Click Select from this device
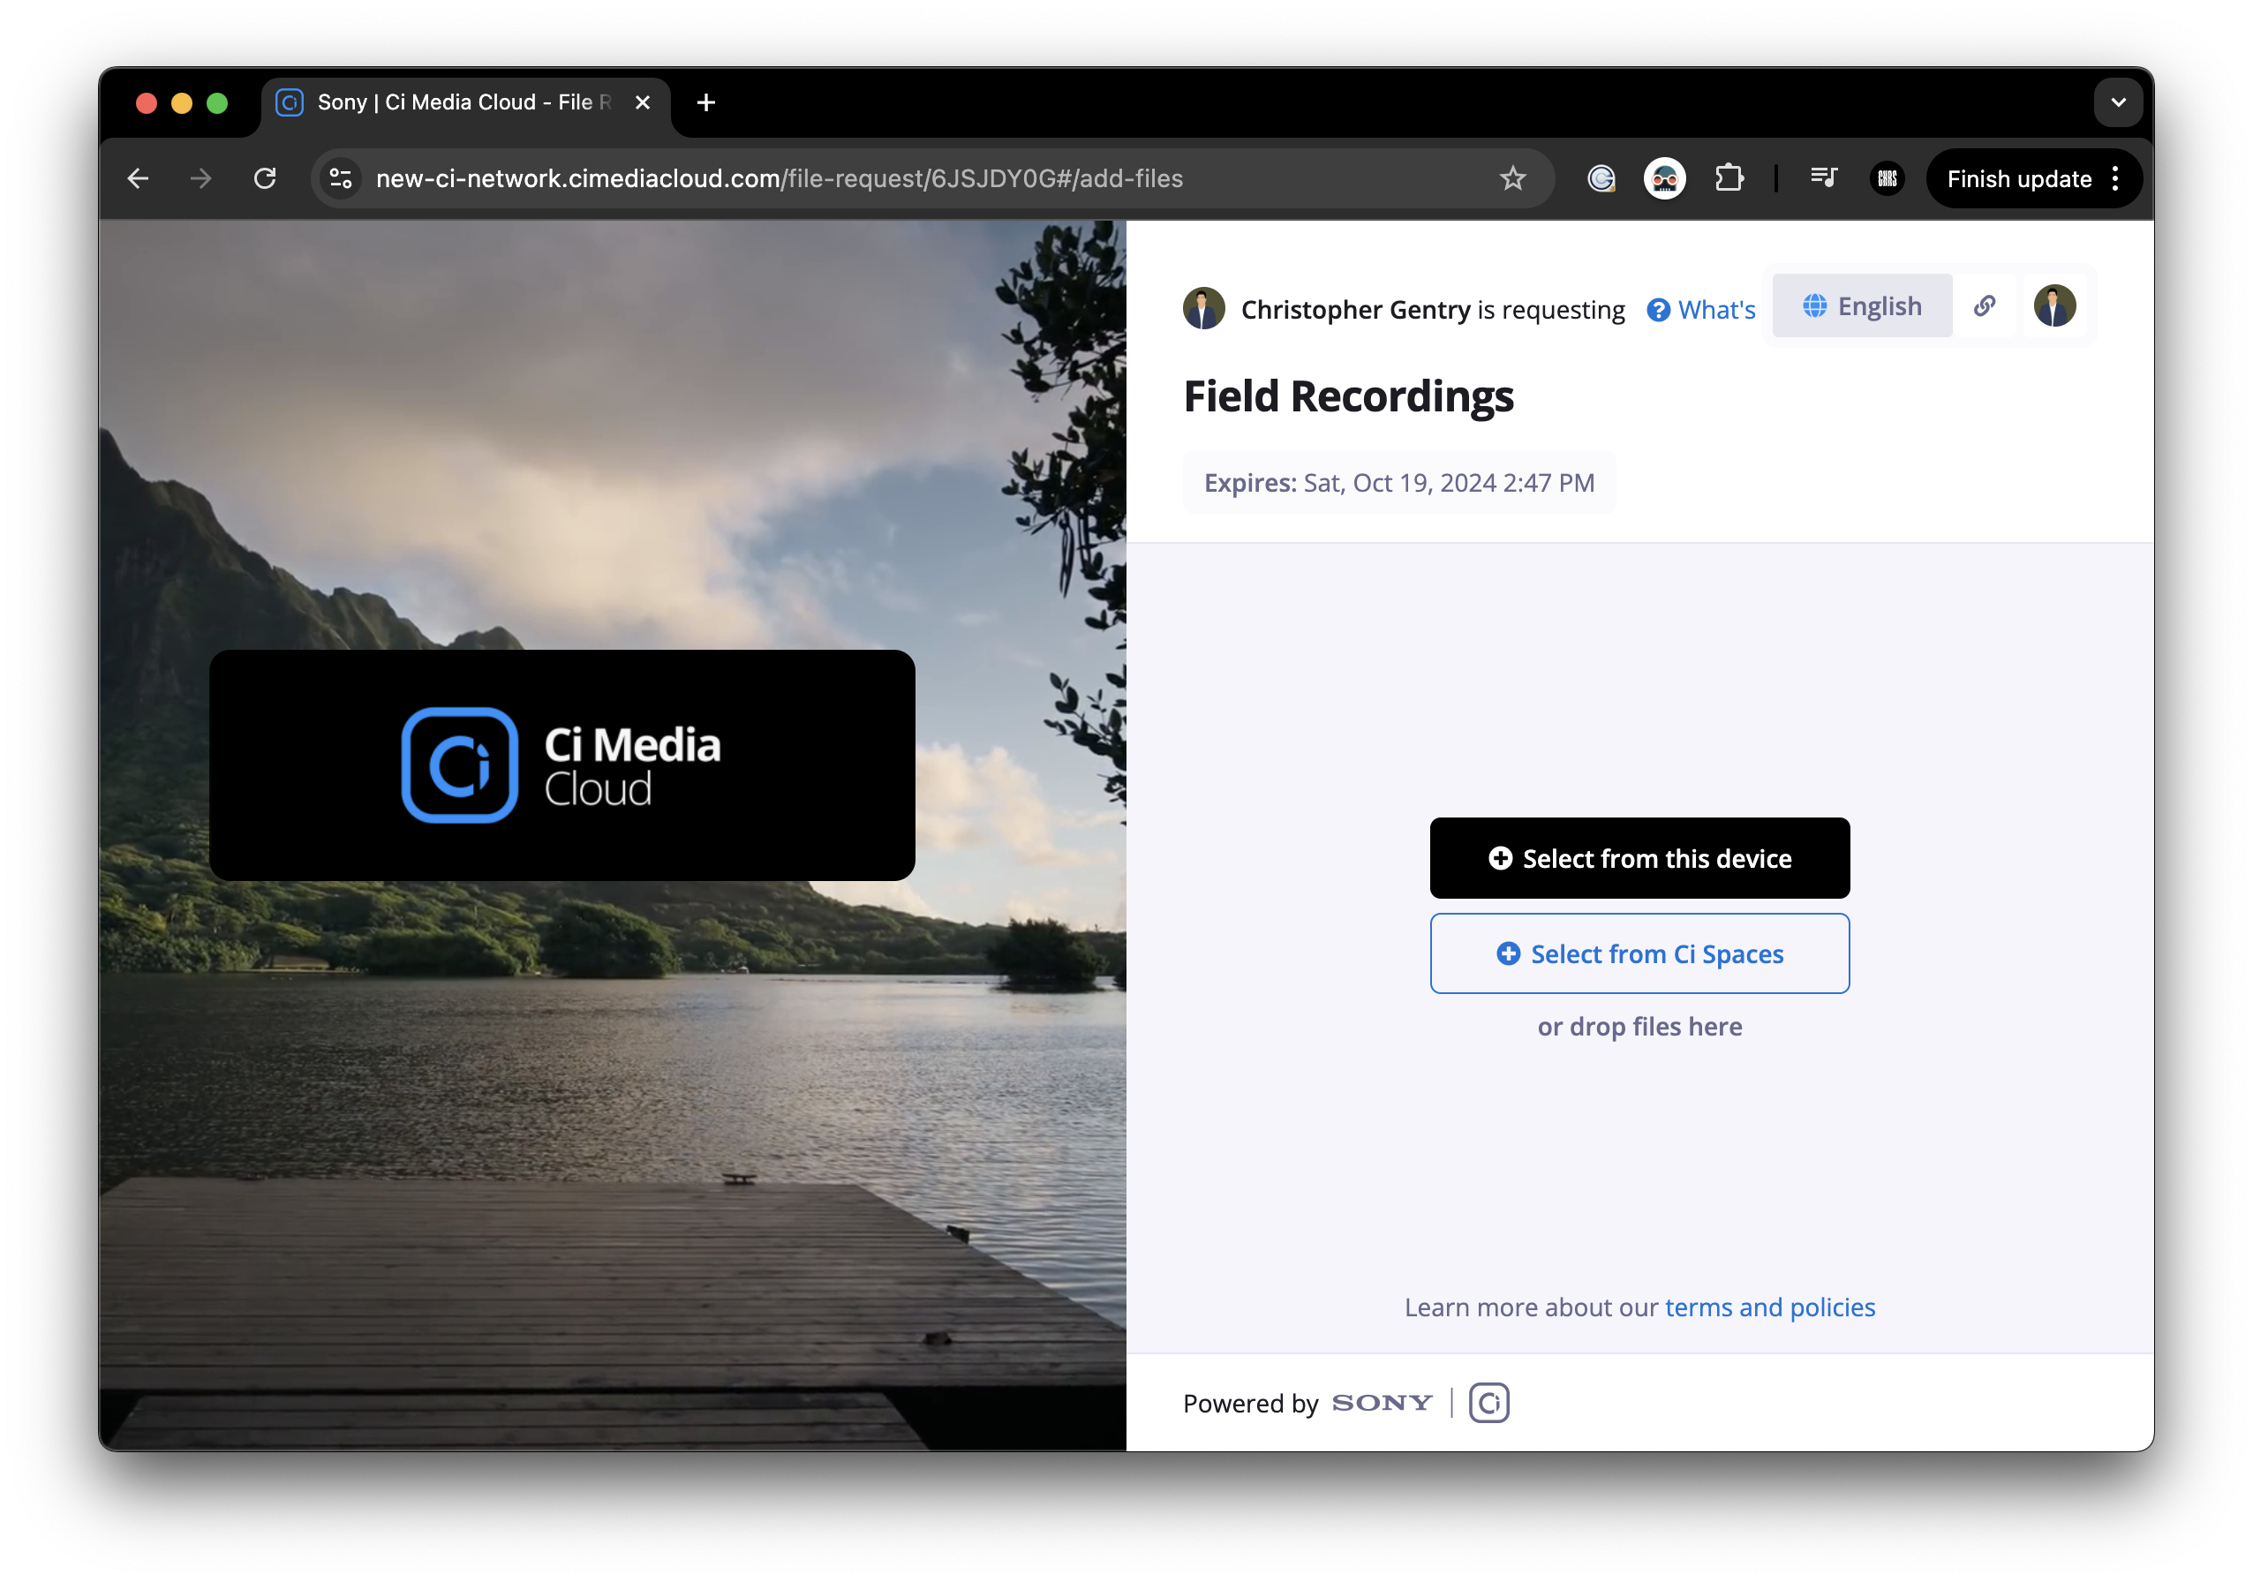This screenshot has height=1582, width=2253. coord(1639,856)
